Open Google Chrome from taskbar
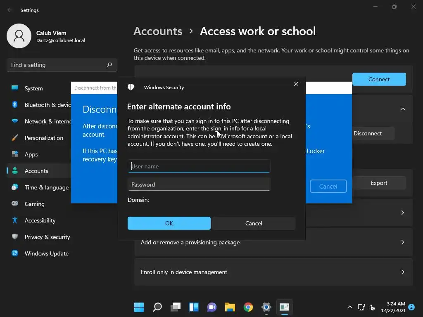This screenshot has height=317, width=423. tap(248, 307)
